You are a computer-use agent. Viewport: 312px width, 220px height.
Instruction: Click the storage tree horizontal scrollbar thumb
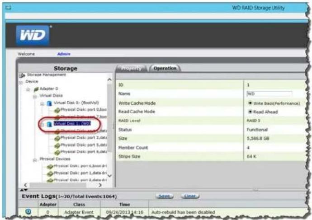click(58, 185)
